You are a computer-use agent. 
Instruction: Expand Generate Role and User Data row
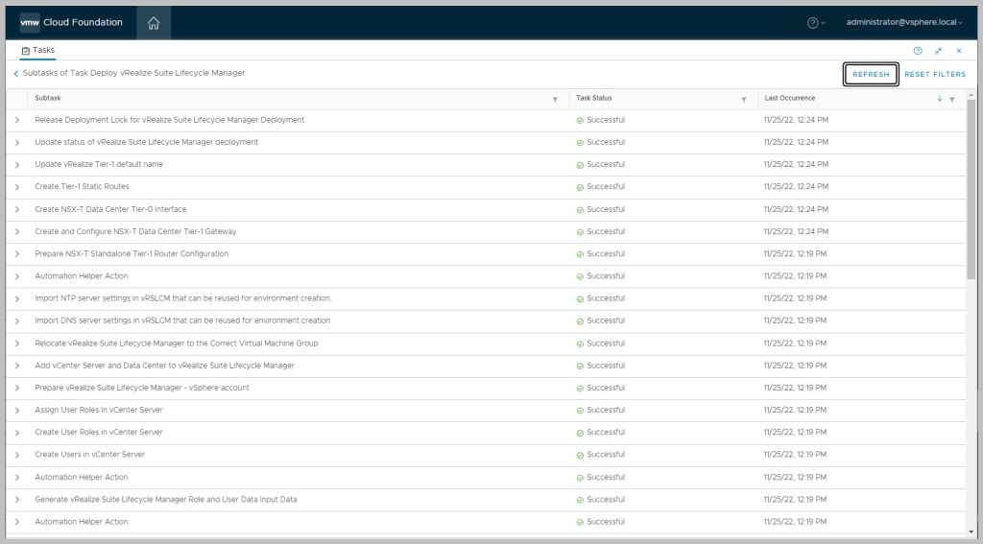click(17, 500)
